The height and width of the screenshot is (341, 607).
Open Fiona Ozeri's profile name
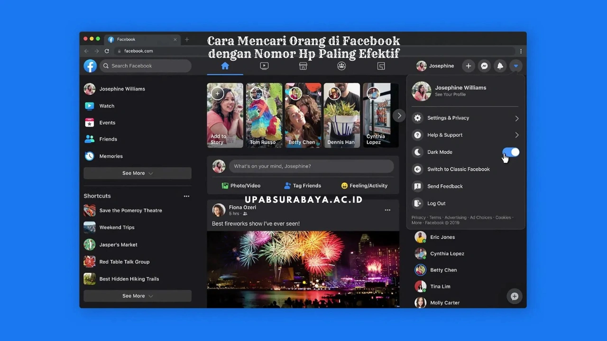[x=243, y=207]
